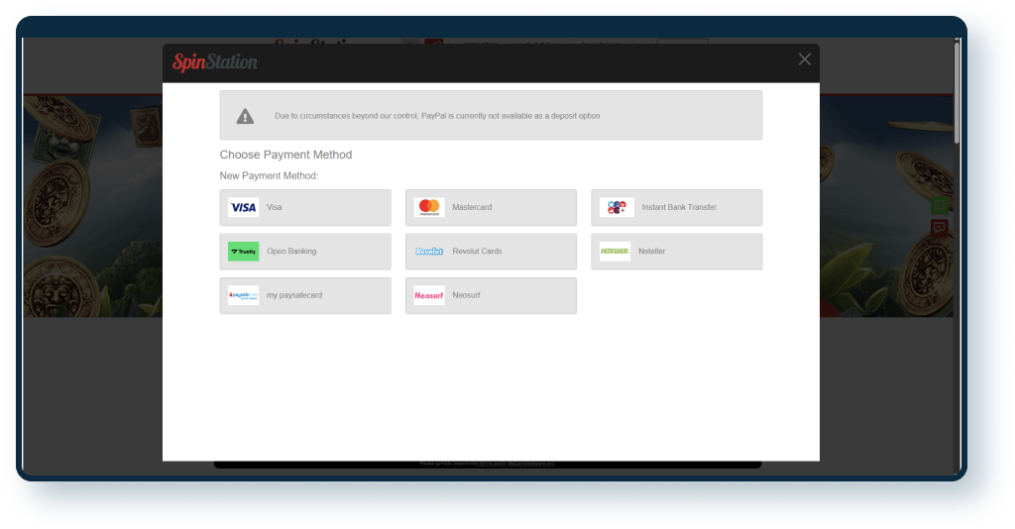
Task: Close the payment method dialog
Action: pyautogui.click(x=805, y=59)
